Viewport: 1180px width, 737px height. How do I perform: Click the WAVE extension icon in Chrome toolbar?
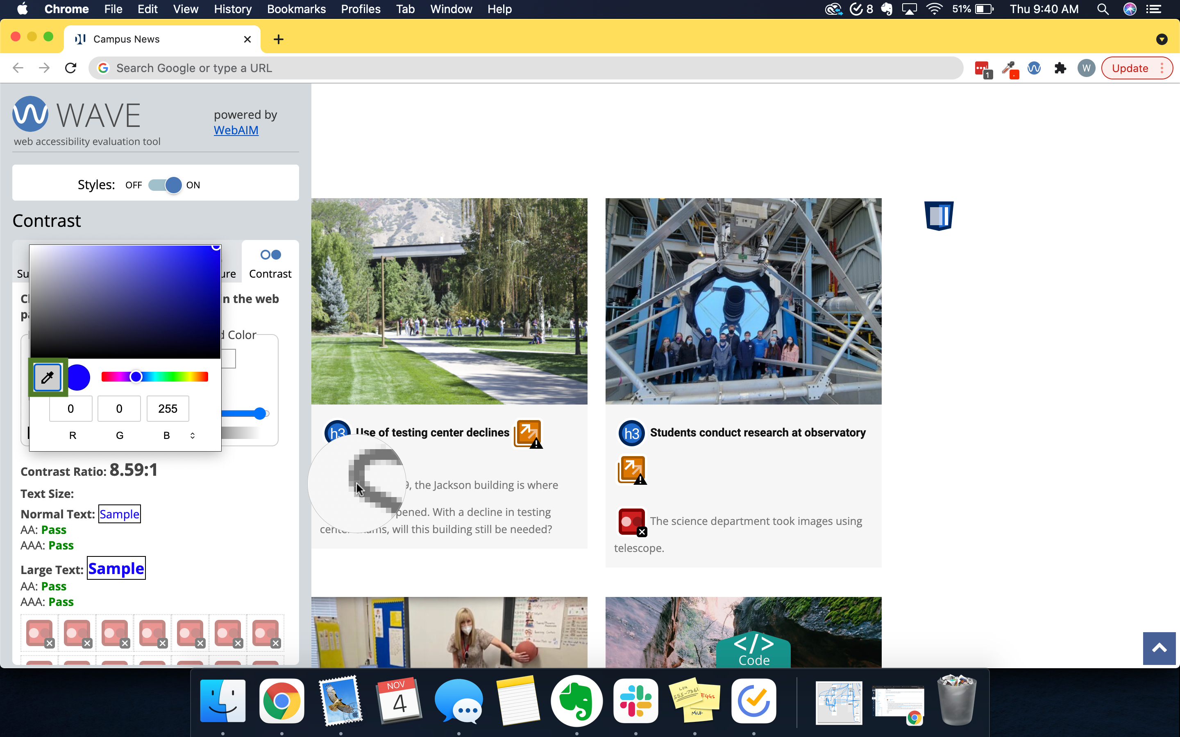tap(1034, 68)
